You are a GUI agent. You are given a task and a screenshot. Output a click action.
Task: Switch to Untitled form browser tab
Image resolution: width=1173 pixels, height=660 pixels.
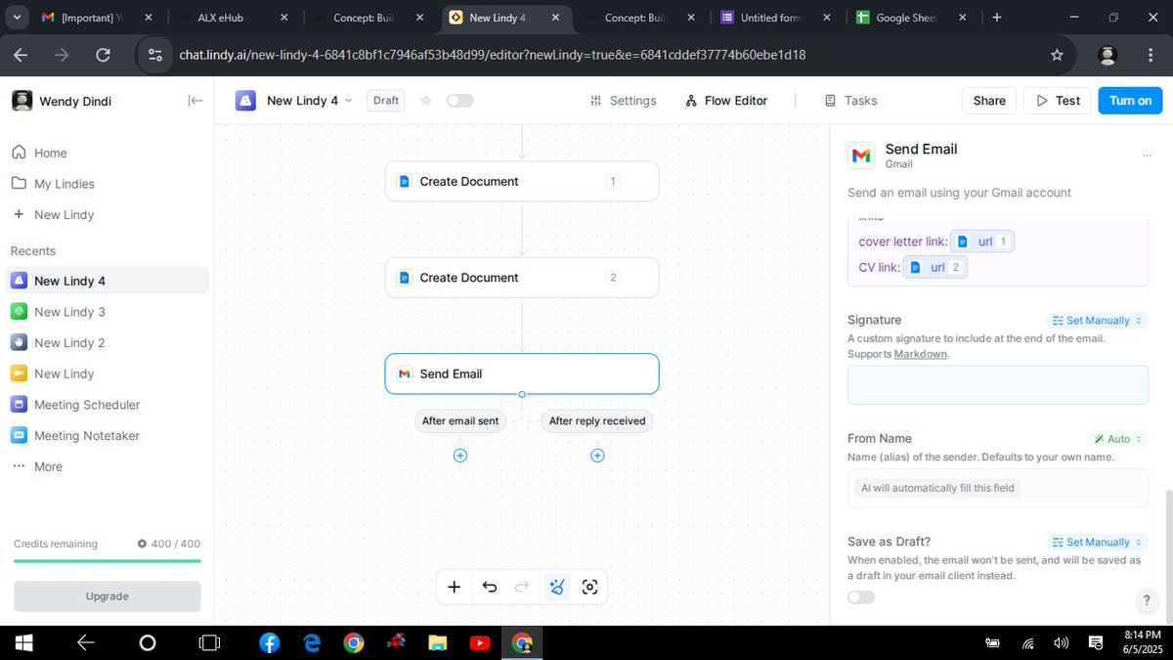pyautogui.click(x=777, y=18)
